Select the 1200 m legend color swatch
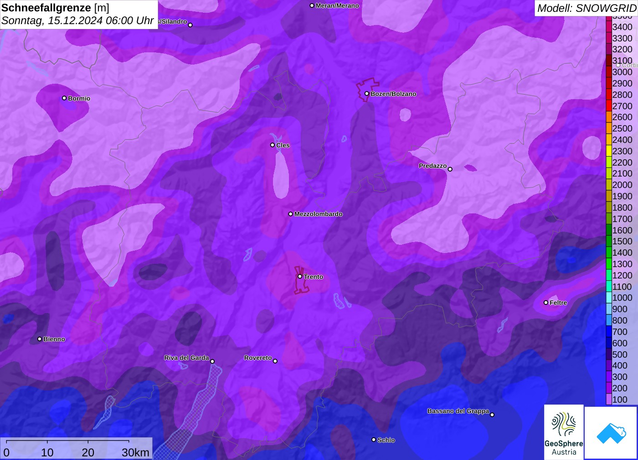638x460 pixels. click(x=609, y=275)
